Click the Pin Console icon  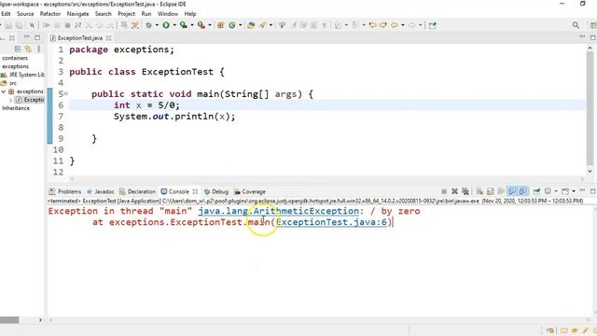(x=537, y=191)
